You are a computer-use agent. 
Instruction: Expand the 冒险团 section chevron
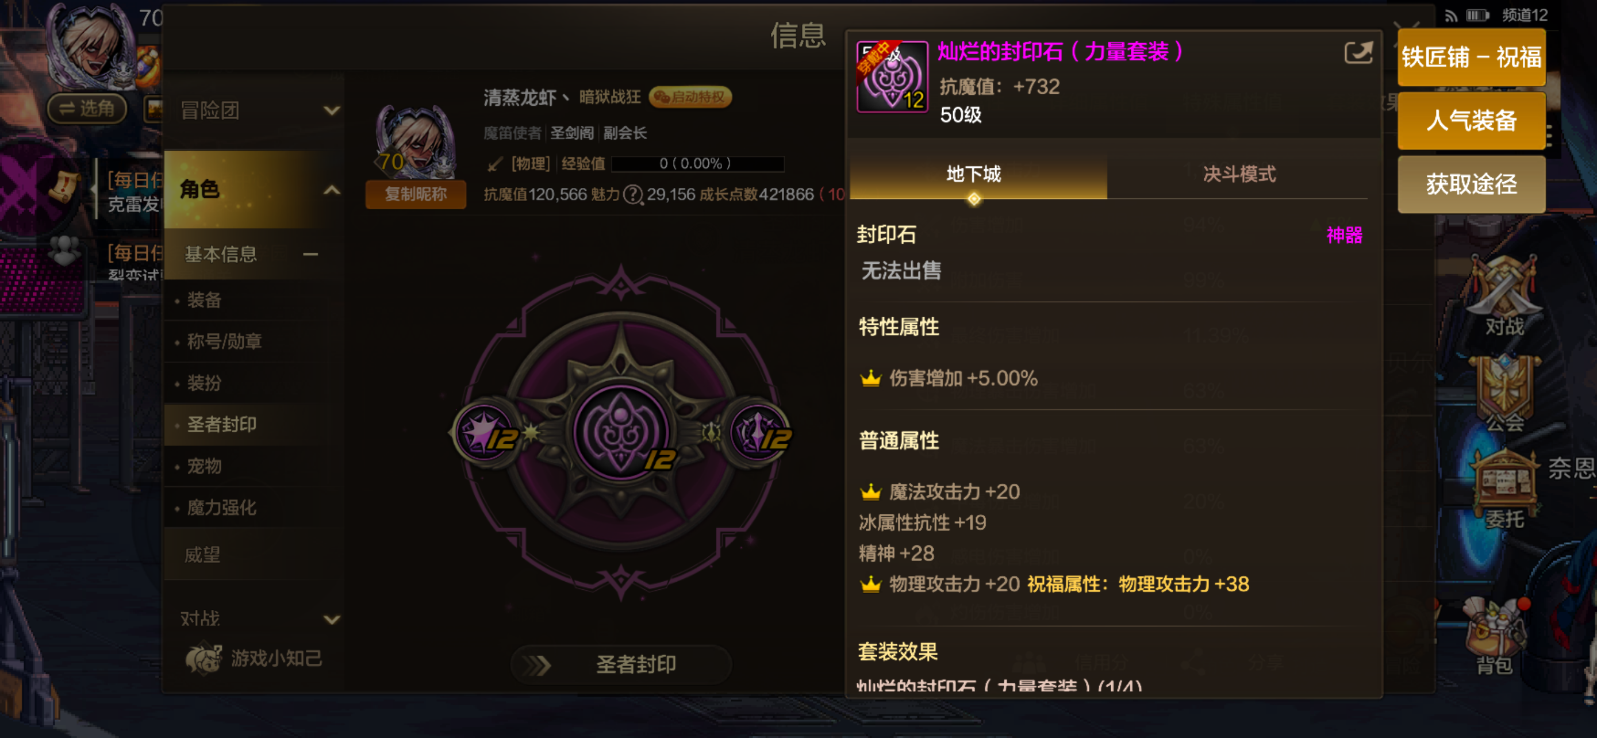(332, 111)
